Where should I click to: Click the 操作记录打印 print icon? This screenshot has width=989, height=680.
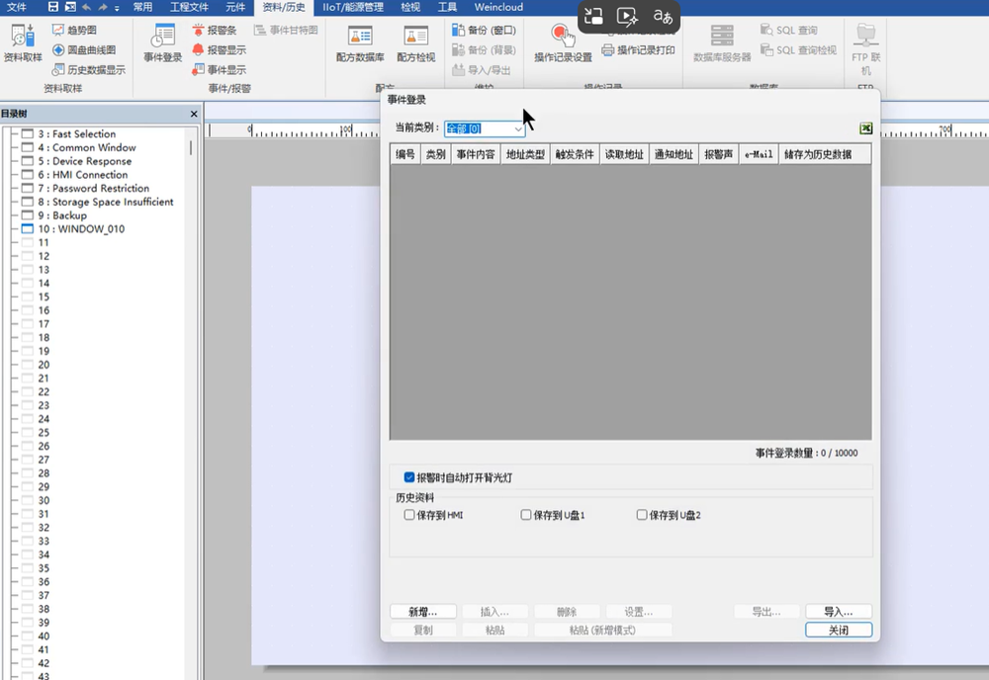click(x=609, y=49)
